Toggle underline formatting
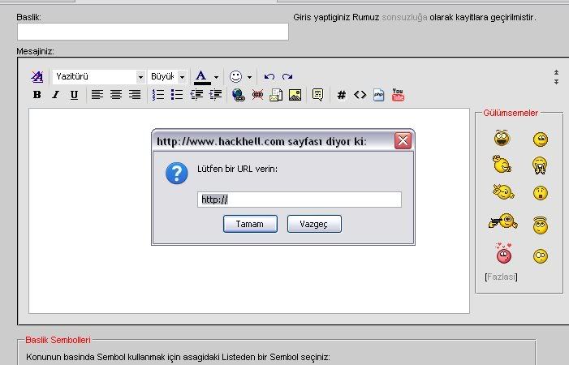569x365 pixels. click(74, 95)
